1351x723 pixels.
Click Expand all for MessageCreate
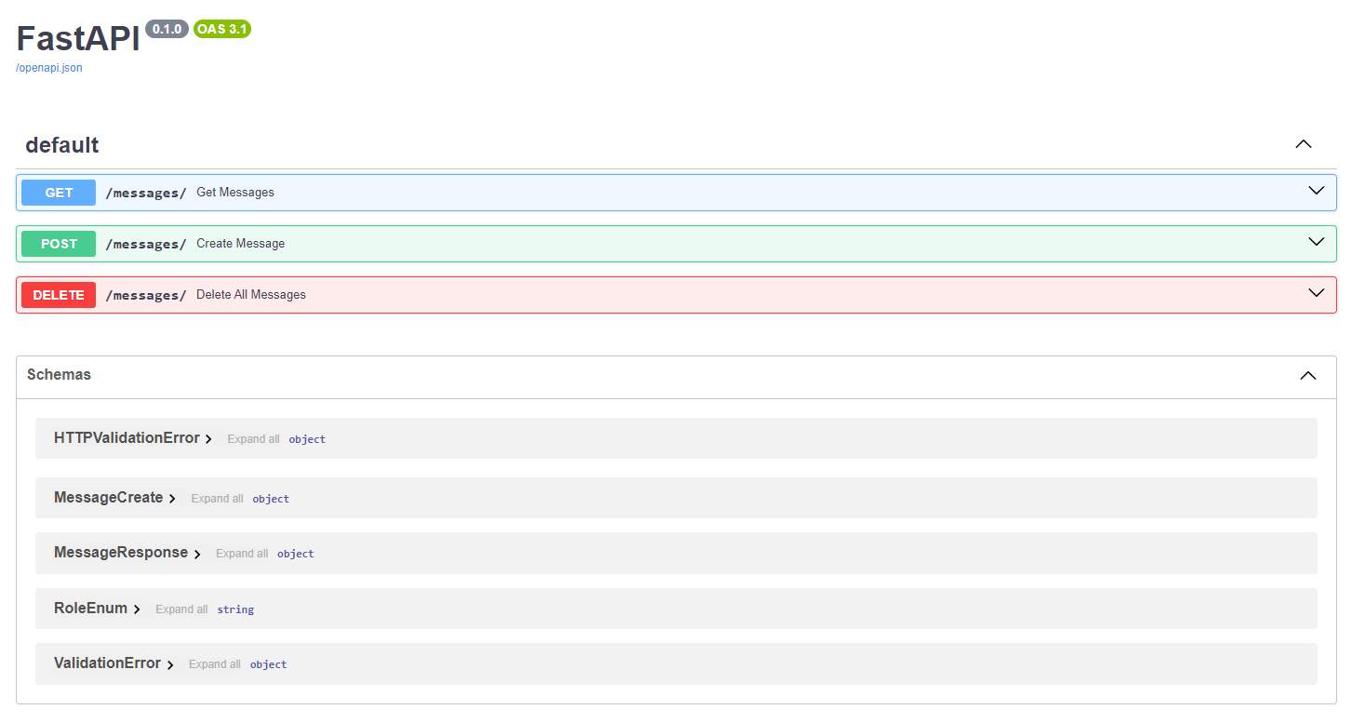217,499
